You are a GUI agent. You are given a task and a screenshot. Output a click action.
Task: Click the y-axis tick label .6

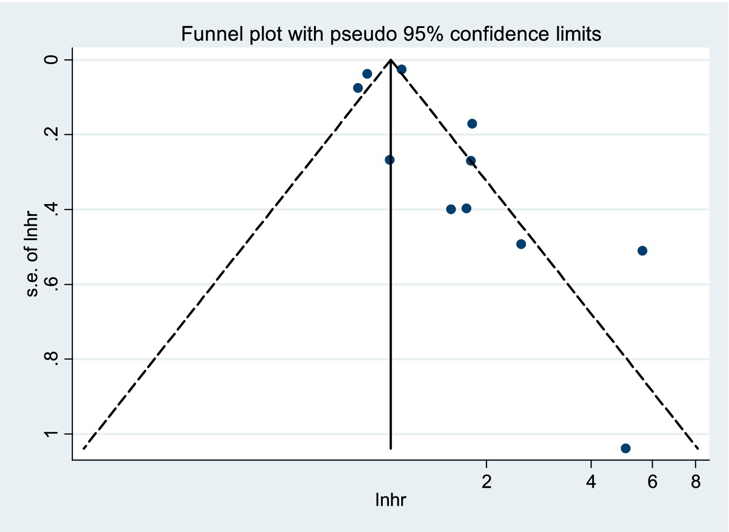pyautogui.click(x=52, y=284)
